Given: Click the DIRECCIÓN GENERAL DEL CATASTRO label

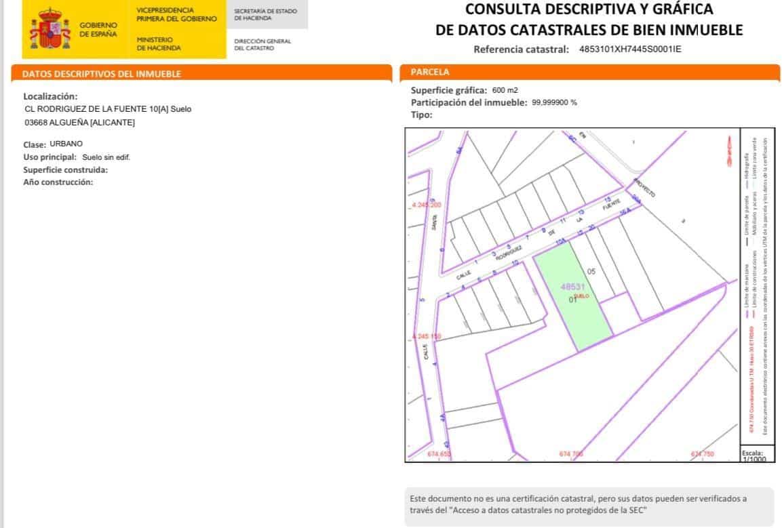Looking at the screenshot, I should point(261,43).
